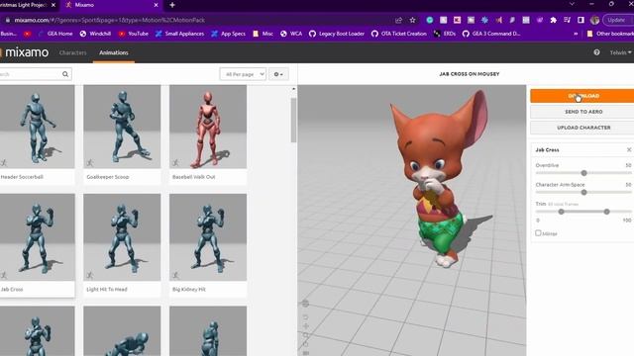Click the share page icon in address bar
Image resolution: width=634 pixels, height=356 pixels.
pos(398,20)
